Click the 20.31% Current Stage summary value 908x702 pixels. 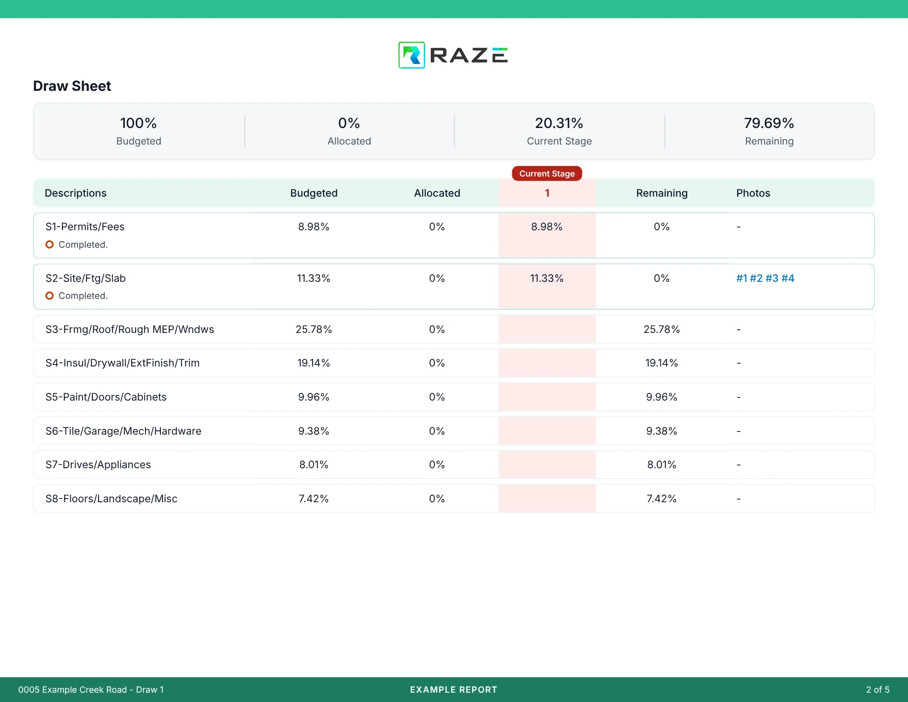(559, 123)
